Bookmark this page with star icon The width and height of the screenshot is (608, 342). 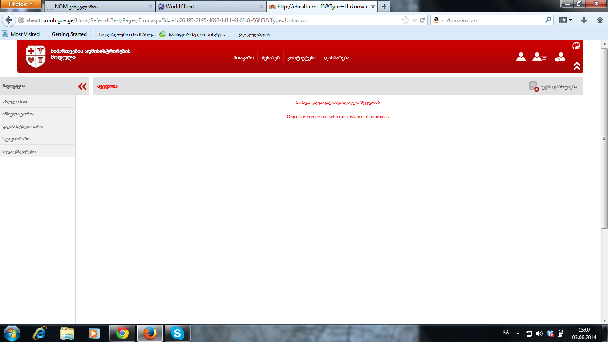click(x=405, y=20)
